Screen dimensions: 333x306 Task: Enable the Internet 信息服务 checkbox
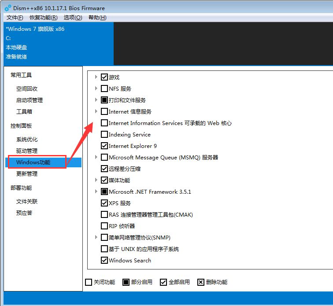coord(104,111)
